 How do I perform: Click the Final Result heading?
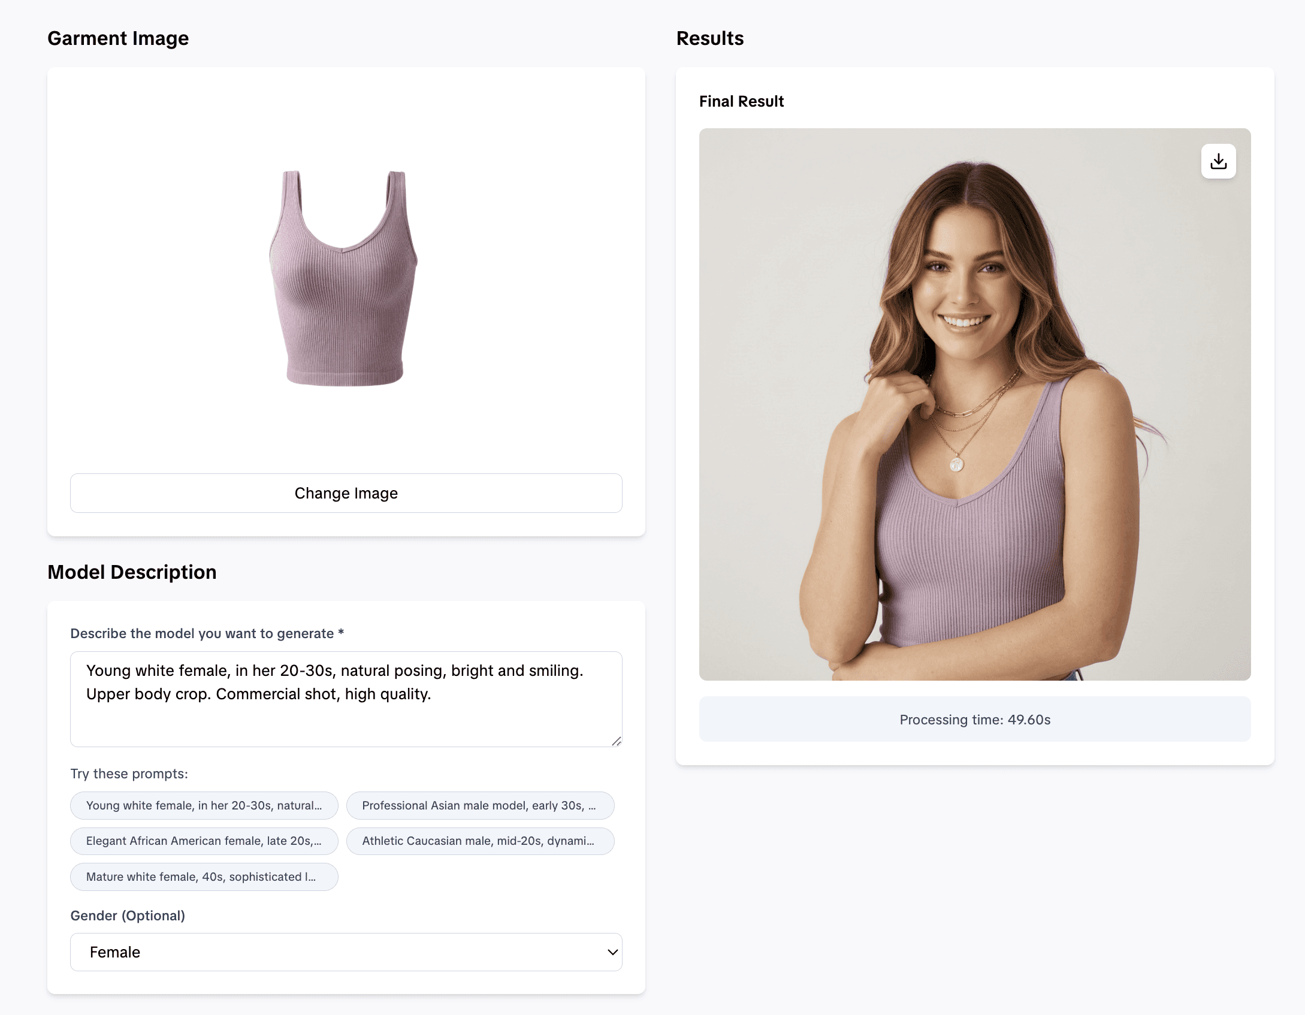741,101
